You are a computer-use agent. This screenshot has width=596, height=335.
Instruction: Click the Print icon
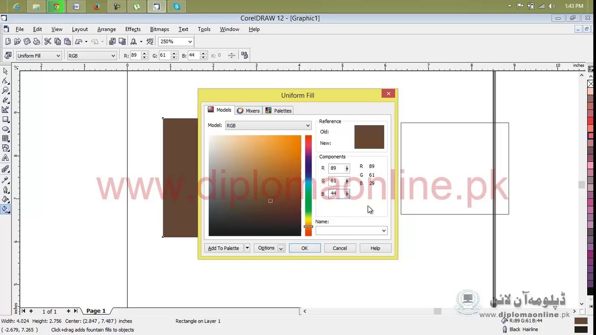36,41
